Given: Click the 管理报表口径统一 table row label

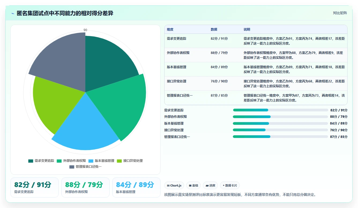Looking at the screenshot, I should pyautogui.click(x=180, y=96).
